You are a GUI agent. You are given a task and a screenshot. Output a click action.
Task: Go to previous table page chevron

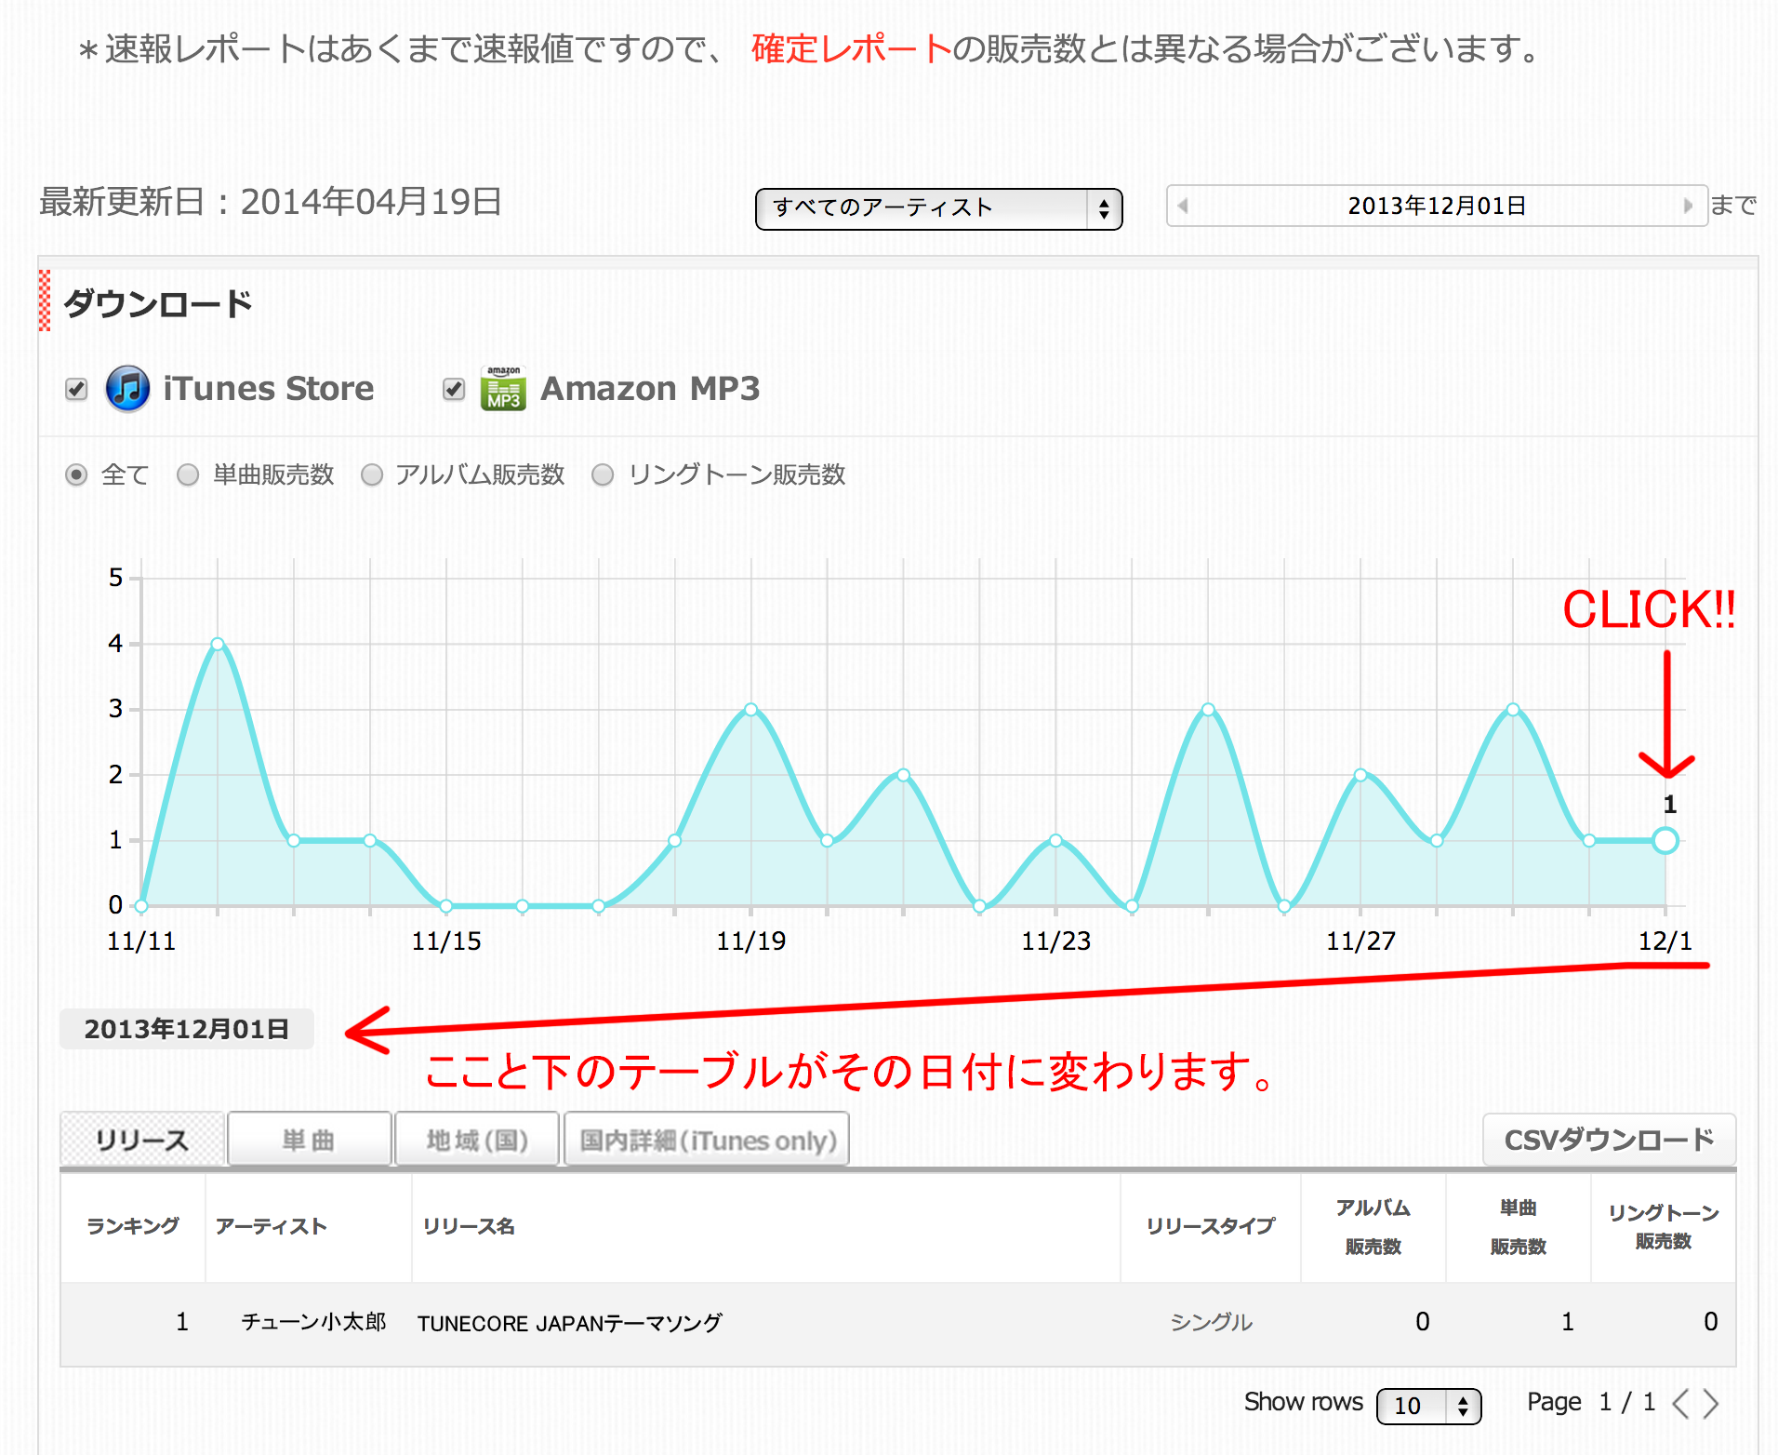coord(1679,1403)
